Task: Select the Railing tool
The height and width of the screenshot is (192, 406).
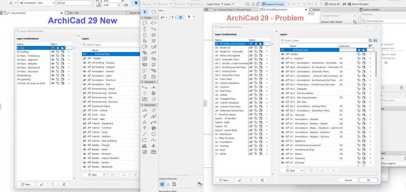Action: pyautogui.click(x=154, y=53)
